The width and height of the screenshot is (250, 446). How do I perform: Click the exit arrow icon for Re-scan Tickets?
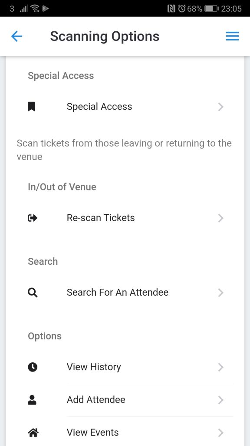point(32,218)
